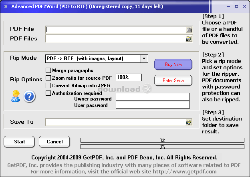The image size is (250, 177).
Task: Open the Save To folder browser icon
Action: (x=189, y=122)
